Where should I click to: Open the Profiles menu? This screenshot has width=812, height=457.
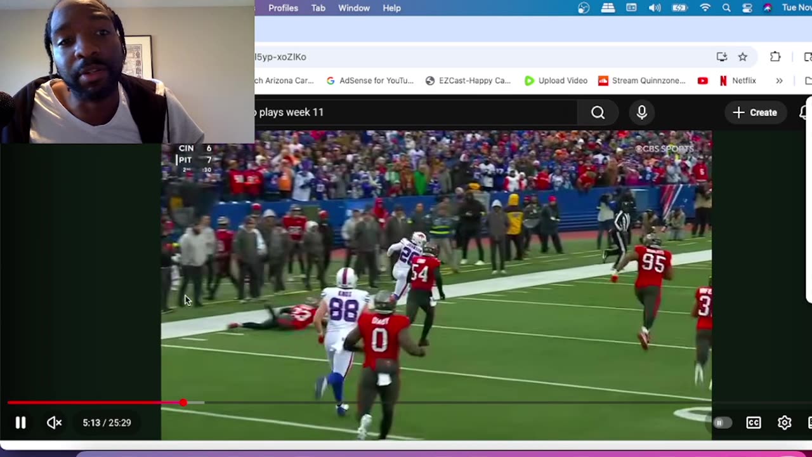[x=283, y=8]
